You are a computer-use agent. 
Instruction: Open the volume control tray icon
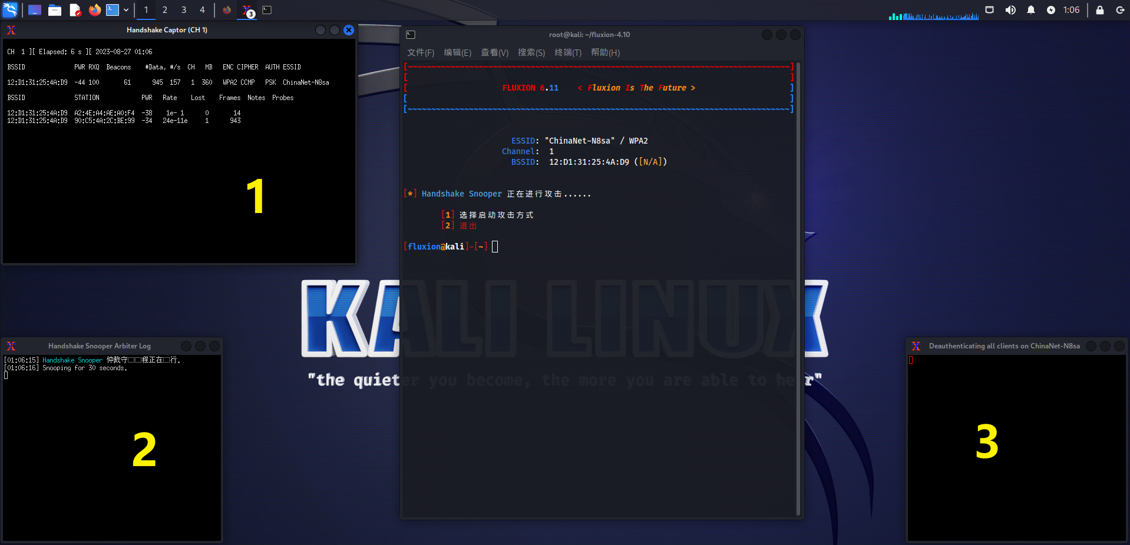coord(1010,10)
